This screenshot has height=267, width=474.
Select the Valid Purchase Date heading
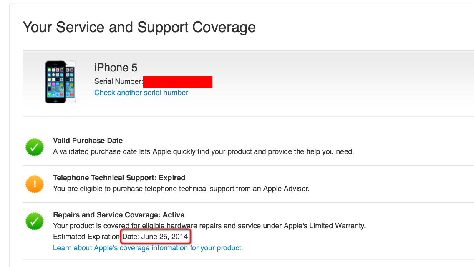88,141
